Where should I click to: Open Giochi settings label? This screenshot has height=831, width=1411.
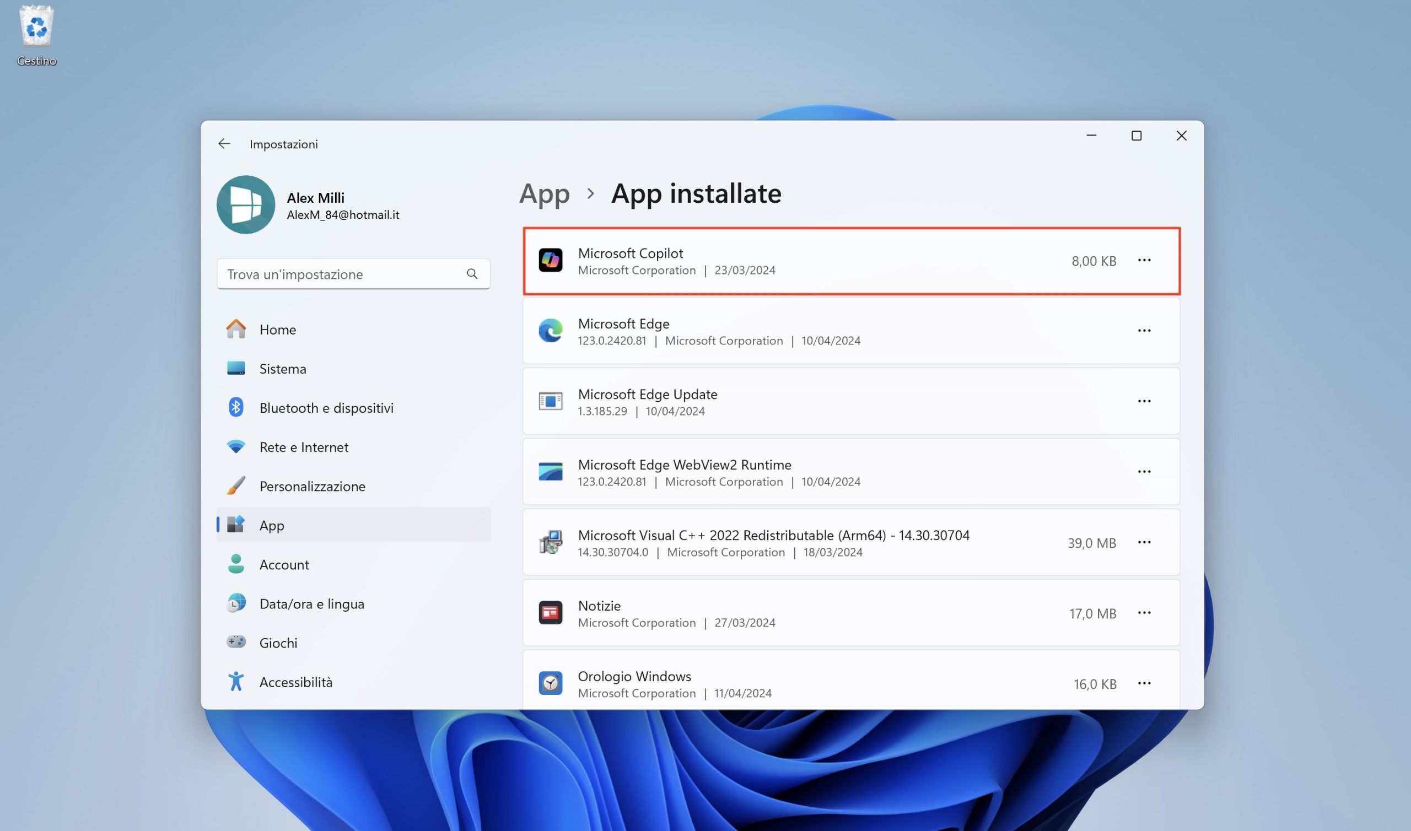pyautogui.click(x=278, y=644)
